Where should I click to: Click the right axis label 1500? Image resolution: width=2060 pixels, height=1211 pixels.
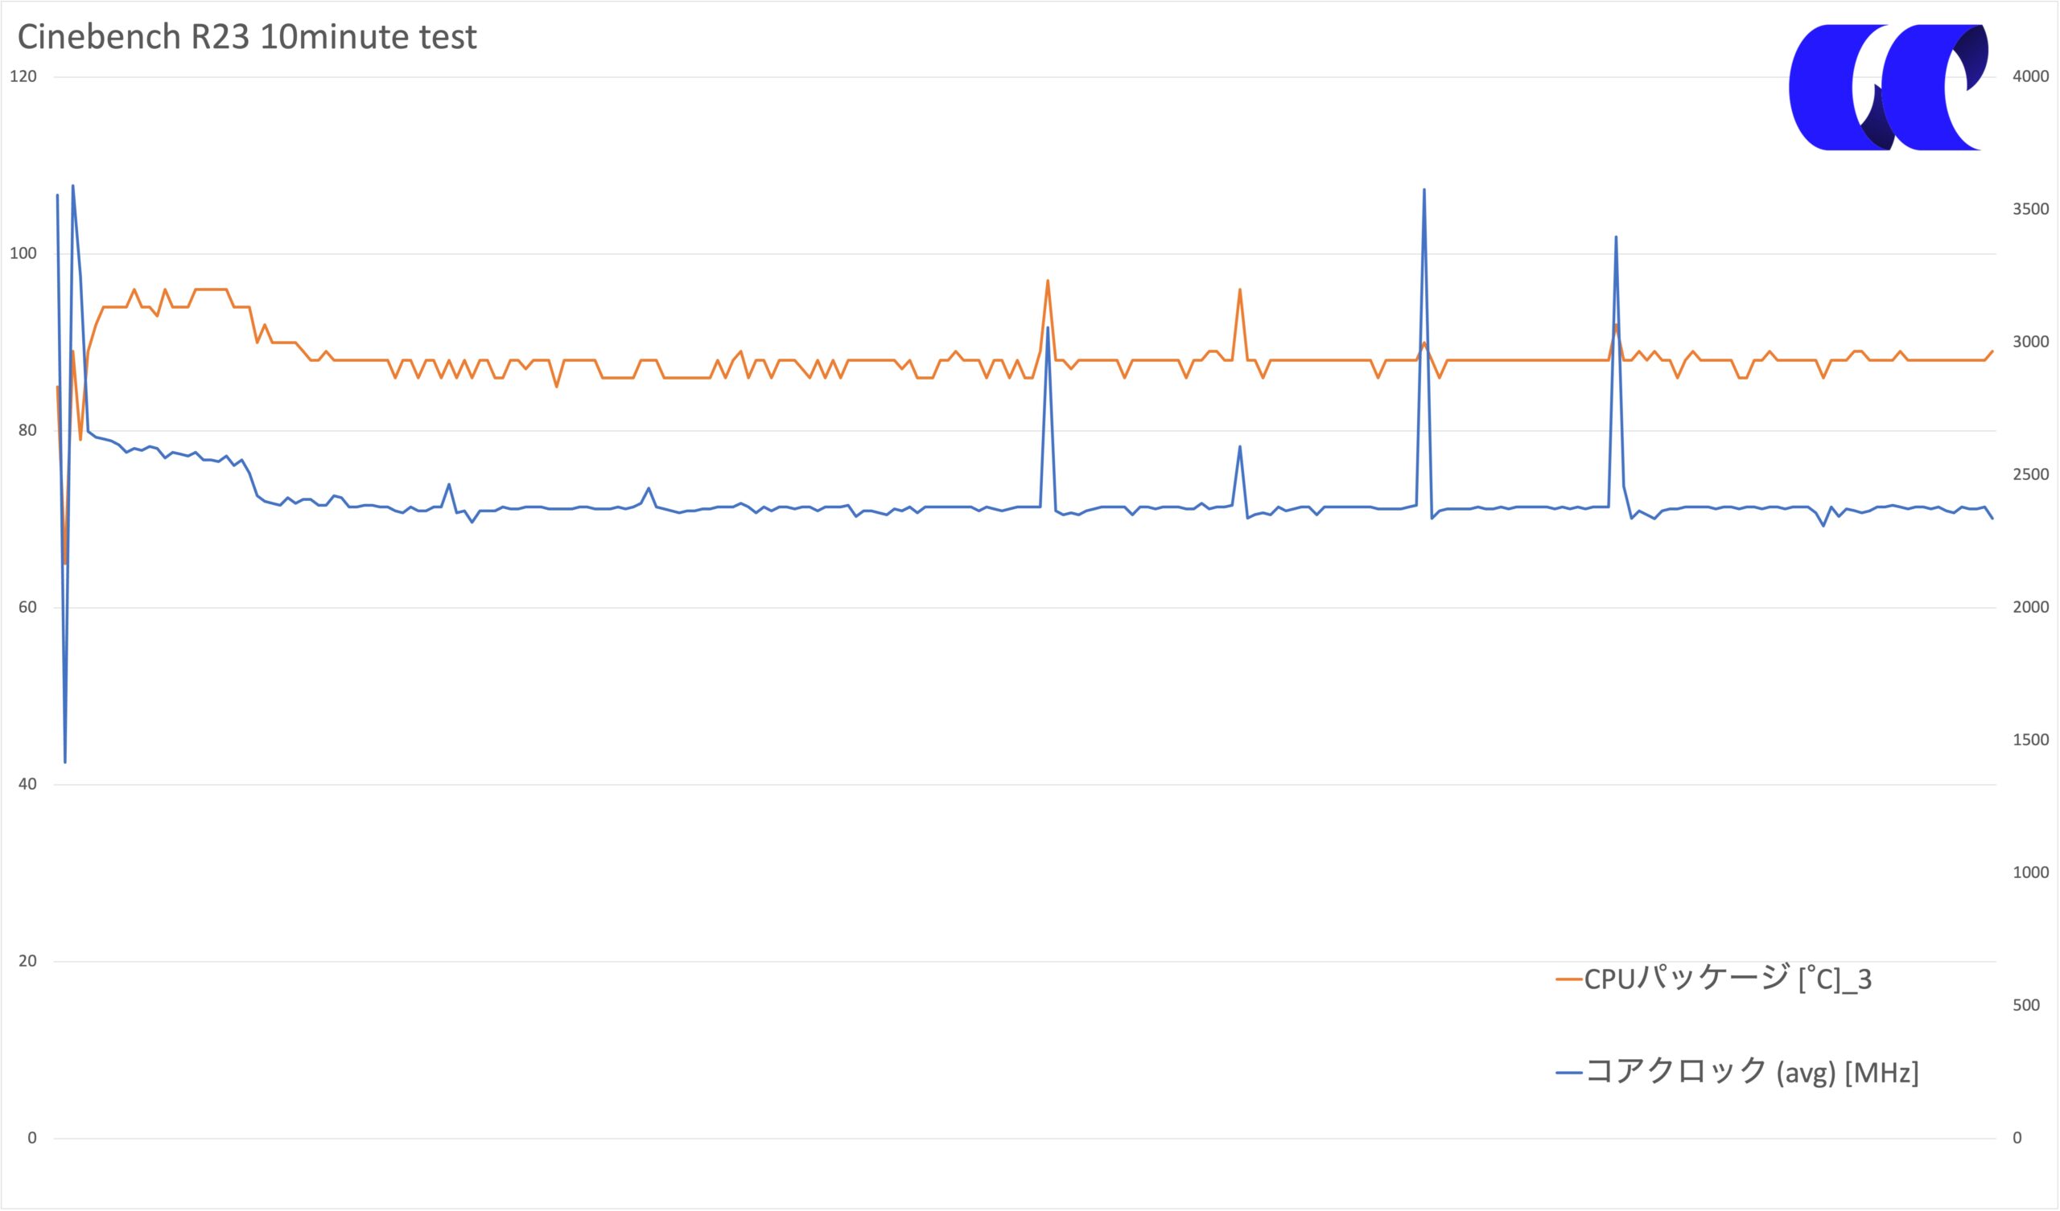coord(2030,740)
